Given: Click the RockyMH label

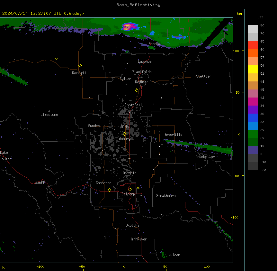Looking at the screenshot, I should tap(79, 73).
